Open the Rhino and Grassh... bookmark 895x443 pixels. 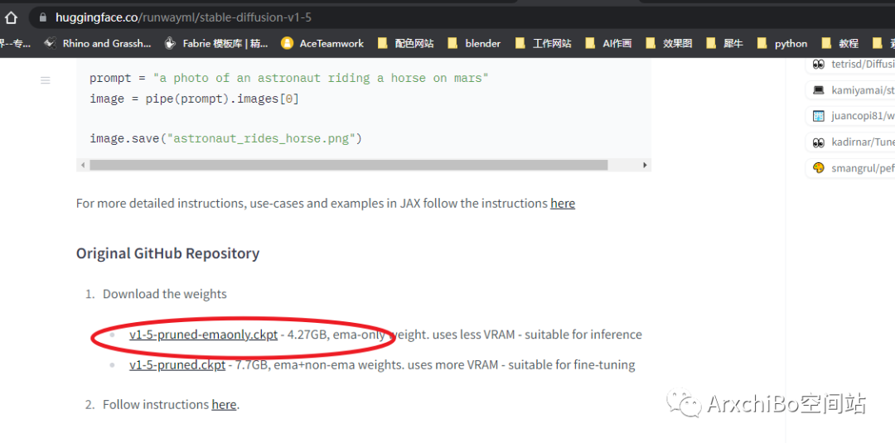click(98, 43)
